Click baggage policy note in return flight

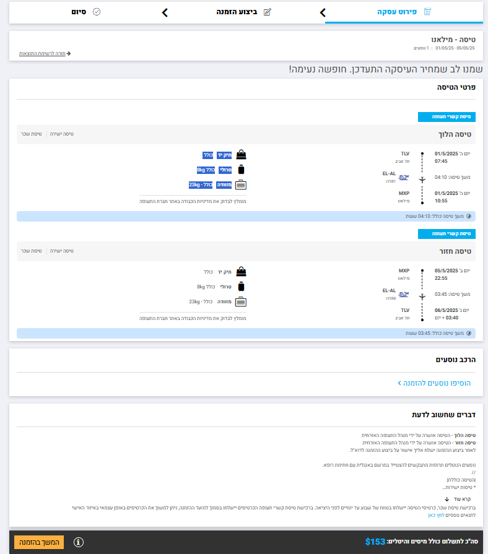(193, 318)
